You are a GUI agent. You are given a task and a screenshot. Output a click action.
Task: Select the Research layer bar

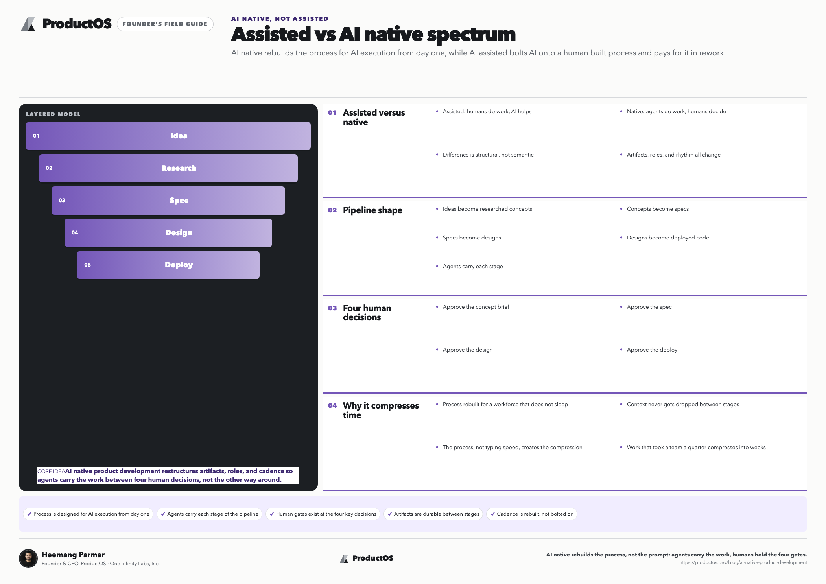click(x=168, y=168)
